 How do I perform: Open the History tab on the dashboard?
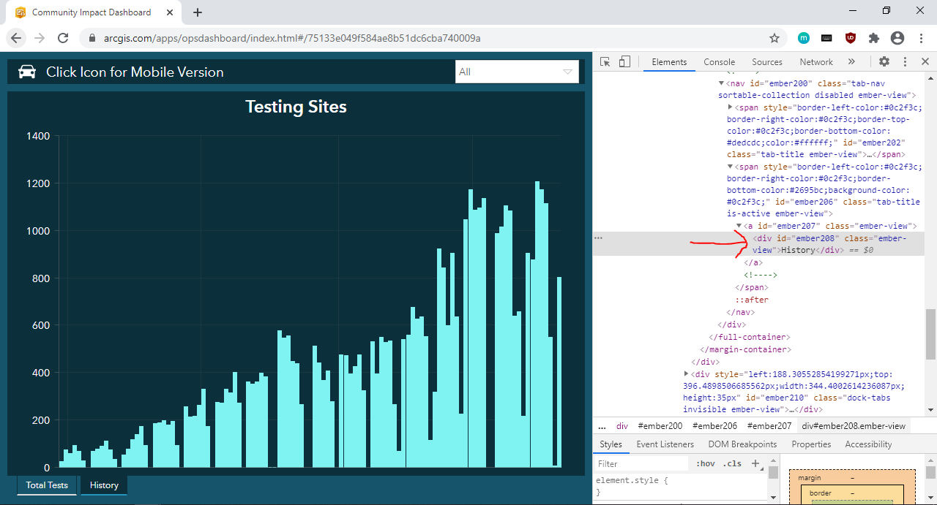tap(103, 485)
